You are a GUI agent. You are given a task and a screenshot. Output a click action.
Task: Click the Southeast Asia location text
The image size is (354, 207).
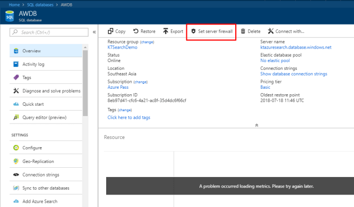pos(121,74)
